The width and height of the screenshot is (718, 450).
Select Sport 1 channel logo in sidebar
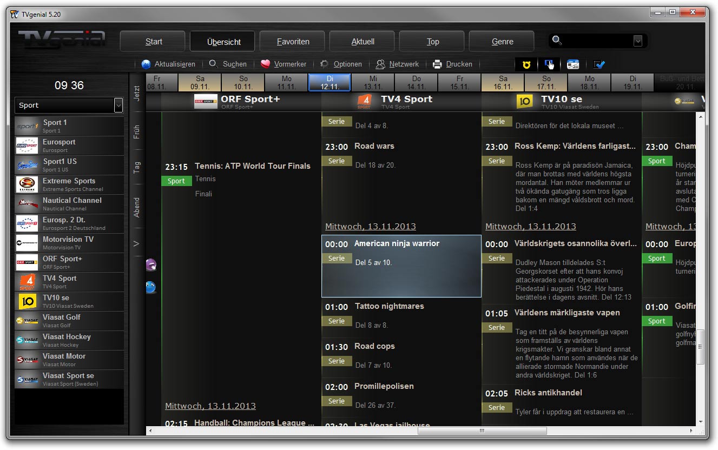tap(27, 126)
